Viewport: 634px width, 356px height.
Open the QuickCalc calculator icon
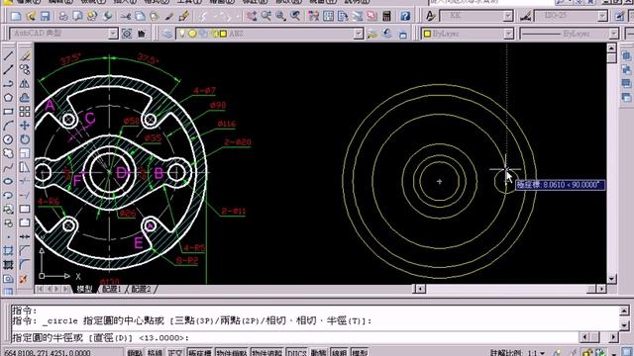point(386,16)
